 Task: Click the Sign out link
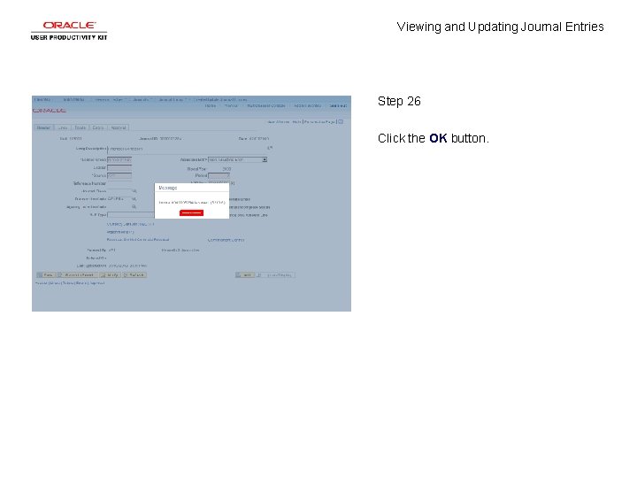point(338,105)
